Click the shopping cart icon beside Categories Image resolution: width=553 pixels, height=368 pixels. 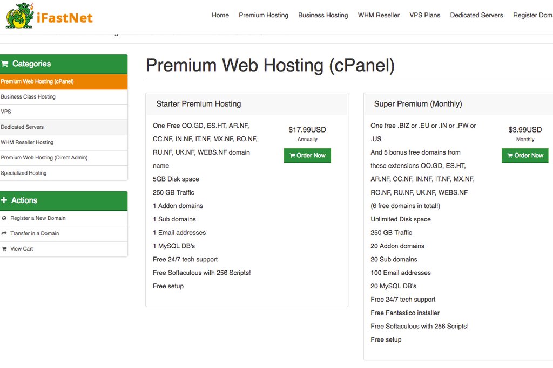point(5,64)
